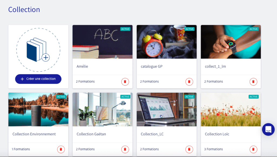Click the books-with-plus collection icon

coord(38,50)
